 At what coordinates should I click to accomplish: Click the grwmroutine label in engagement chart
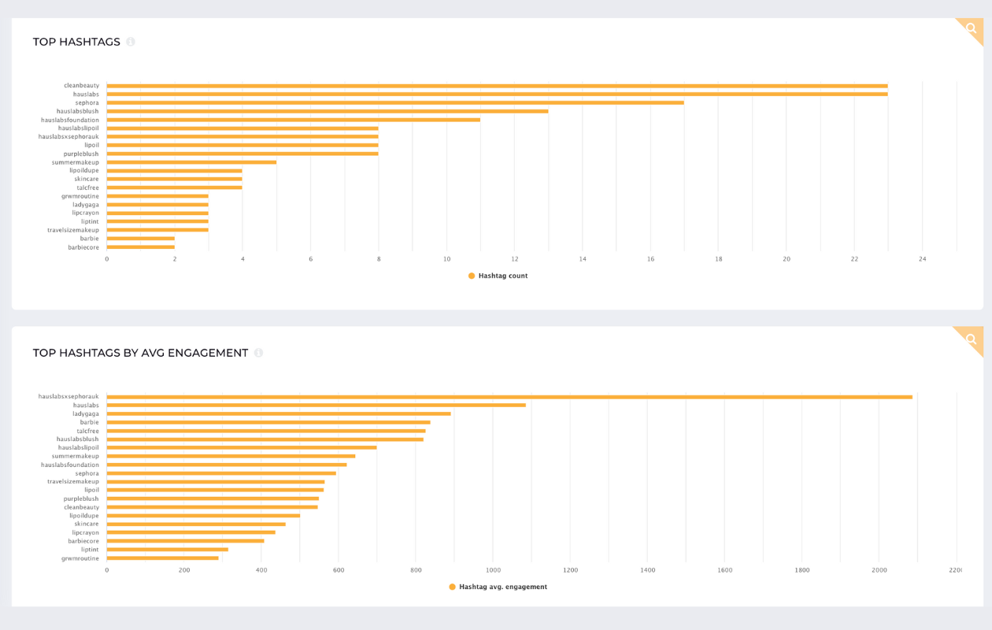click(80, 558)
